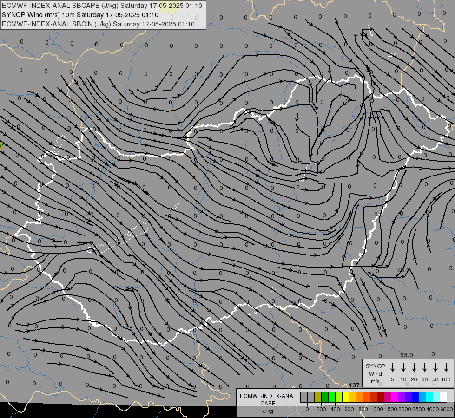The image size is (455, 418).
Task: Click the J/kg unit label in CAPE legend
Action: tap(268, 411)
